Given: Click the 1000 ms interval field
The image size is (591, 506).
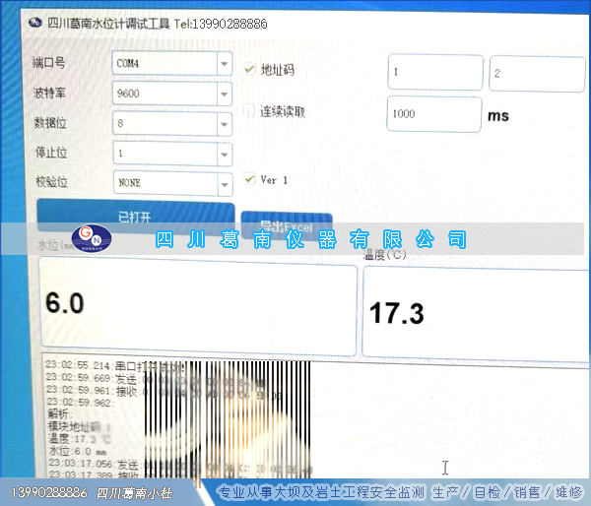Looking at the screenshot, I should coord(433,114).
